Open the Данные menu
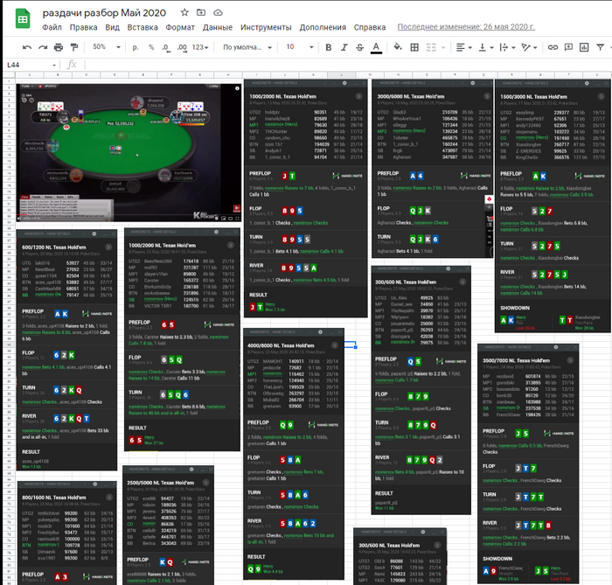Image resolution: width=612 pixels, height=585 pixels. 218,27
